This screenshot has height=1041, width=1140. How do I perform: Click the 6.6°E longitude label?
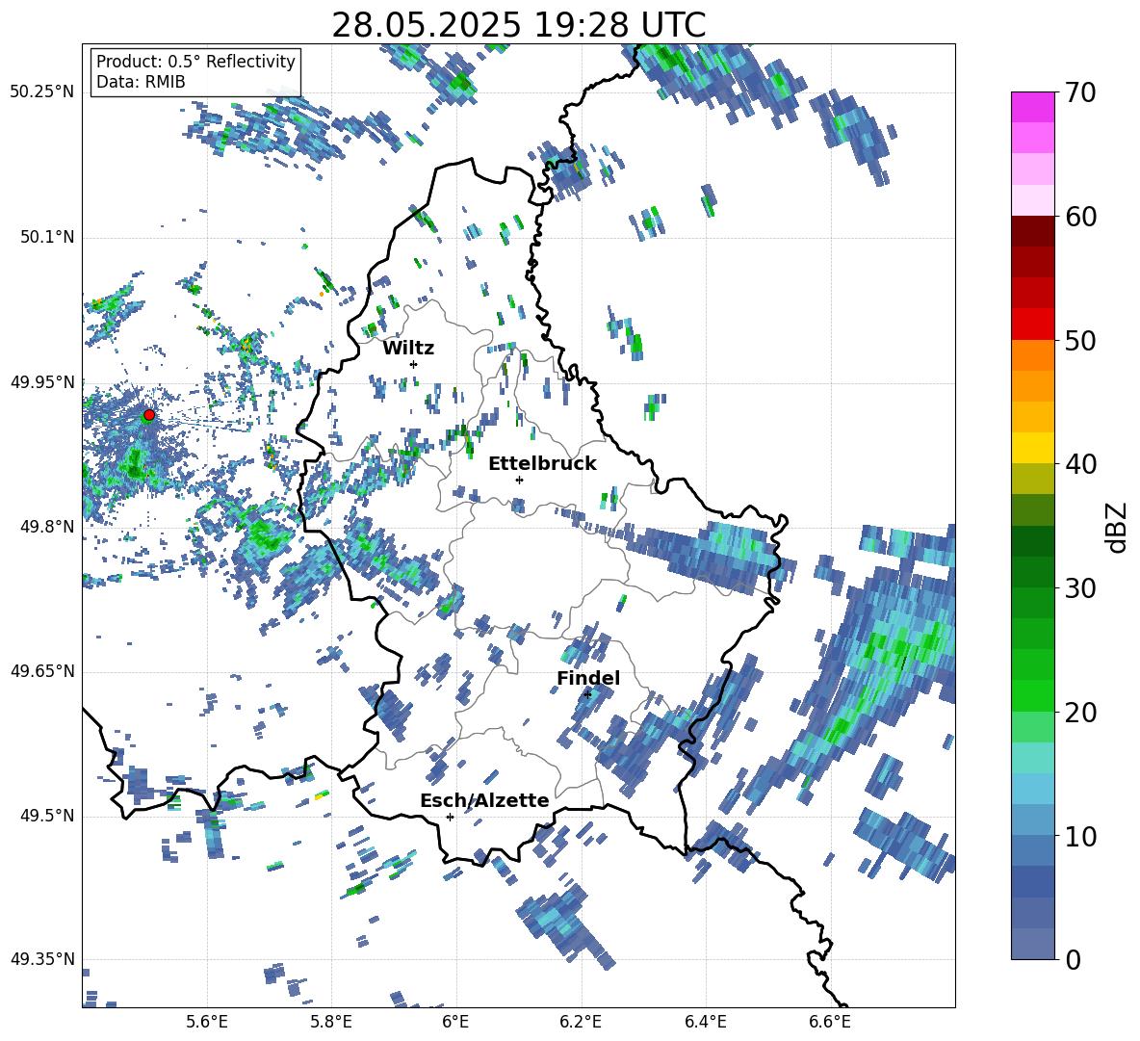[830, 1022]
